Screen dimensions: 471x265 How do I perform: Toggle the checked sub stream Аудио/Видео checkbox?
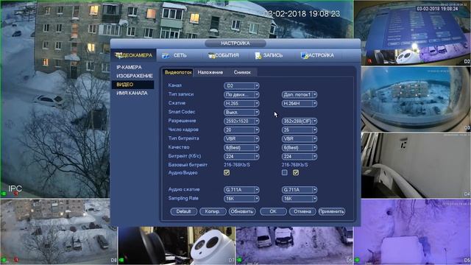[x=296, y=173]
